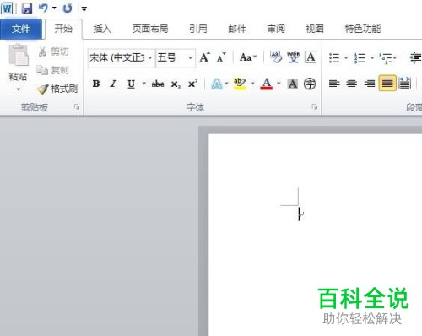Toggle Bold formatting
The image size is (422, 336).
pos(96,84)
